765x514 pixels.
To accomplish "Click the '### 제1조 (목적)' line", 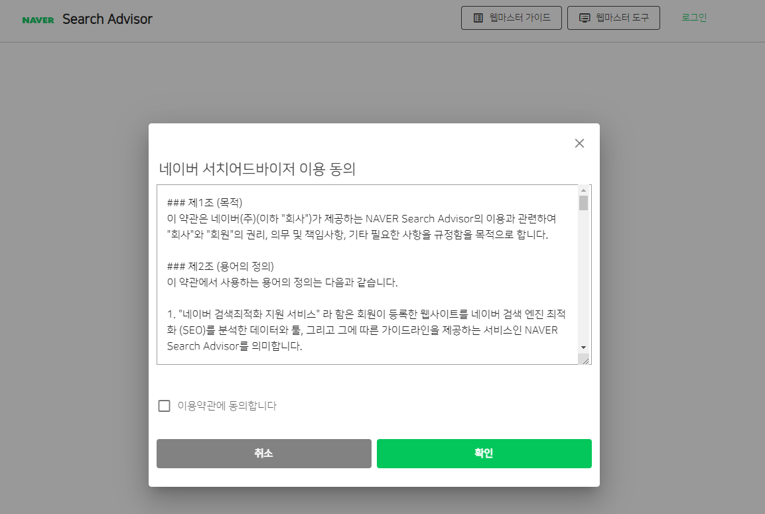I will point(204,202).
